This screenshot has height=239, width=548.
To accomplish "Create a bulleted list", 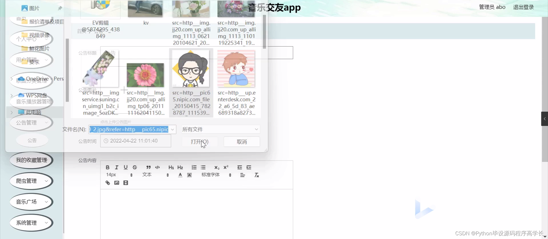I will 203,167.
